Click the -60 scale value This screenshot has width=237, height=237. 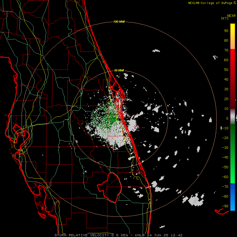coord(225,177)
